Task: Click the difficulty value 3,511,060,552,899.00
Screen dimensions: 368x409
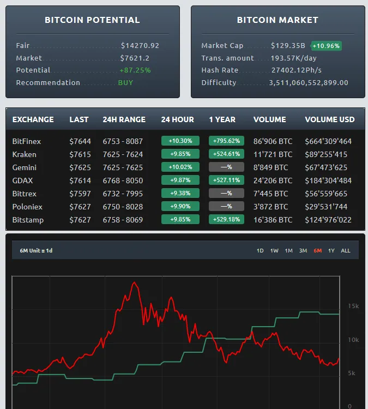Action: click(309, 83)
